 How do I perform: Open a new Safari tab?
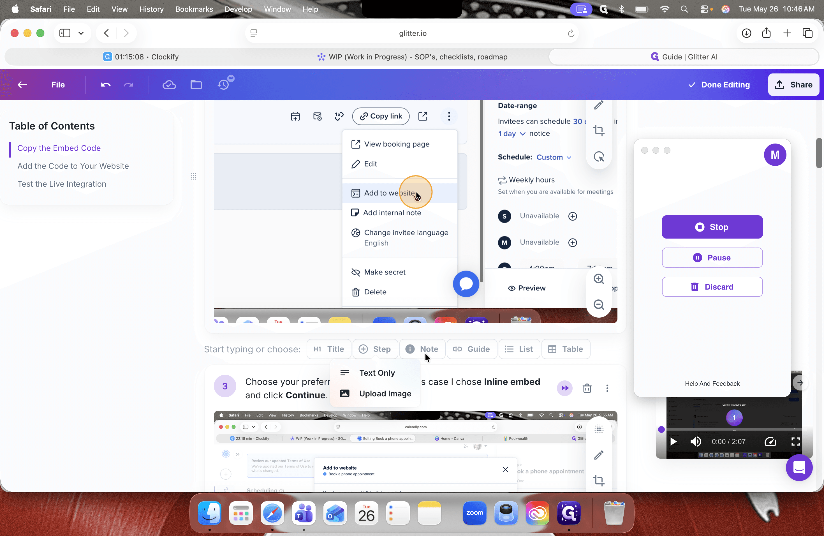click(787, 33)
